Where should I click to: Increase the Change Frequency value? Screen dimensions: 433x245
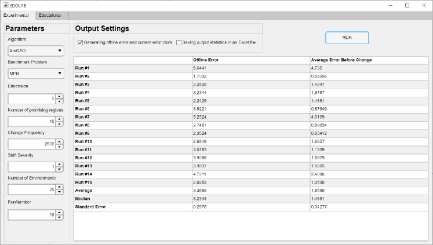click(59, 141)
